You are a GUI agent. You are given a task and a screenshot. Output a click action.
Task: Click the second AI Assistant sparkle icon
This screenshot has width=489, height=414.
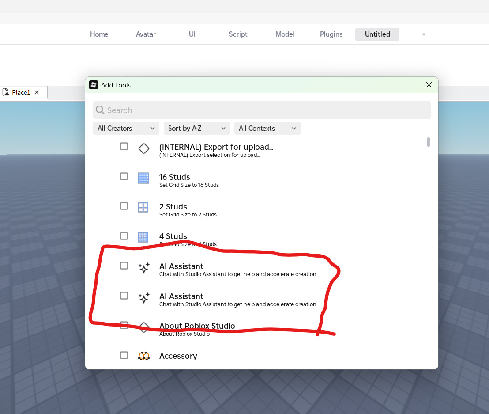(144, 298)
